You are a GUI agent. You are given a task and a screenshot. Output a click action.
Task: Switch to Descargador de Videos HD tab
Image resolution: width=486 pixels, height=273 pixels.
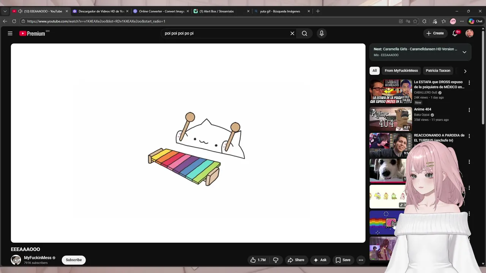point(101,11)
